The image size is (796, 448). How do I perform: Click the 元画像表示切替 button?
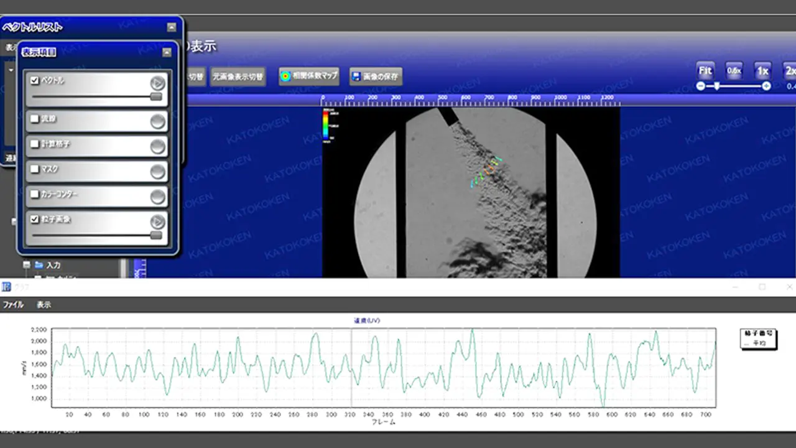(x=238, y=77)
